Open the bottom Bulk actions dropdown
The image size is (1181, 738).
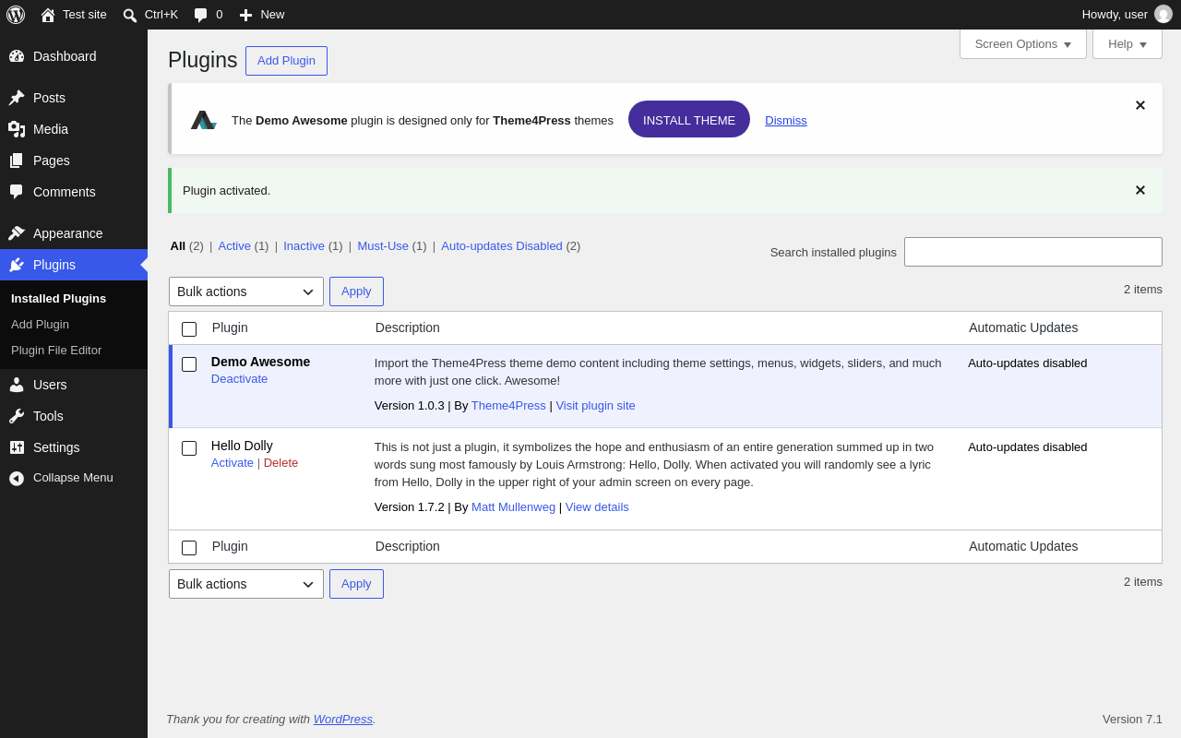tap(246, 584)
